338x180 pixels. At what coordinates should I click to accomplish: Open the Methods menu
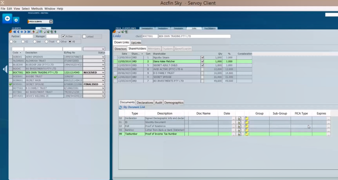tap(37, 8)
